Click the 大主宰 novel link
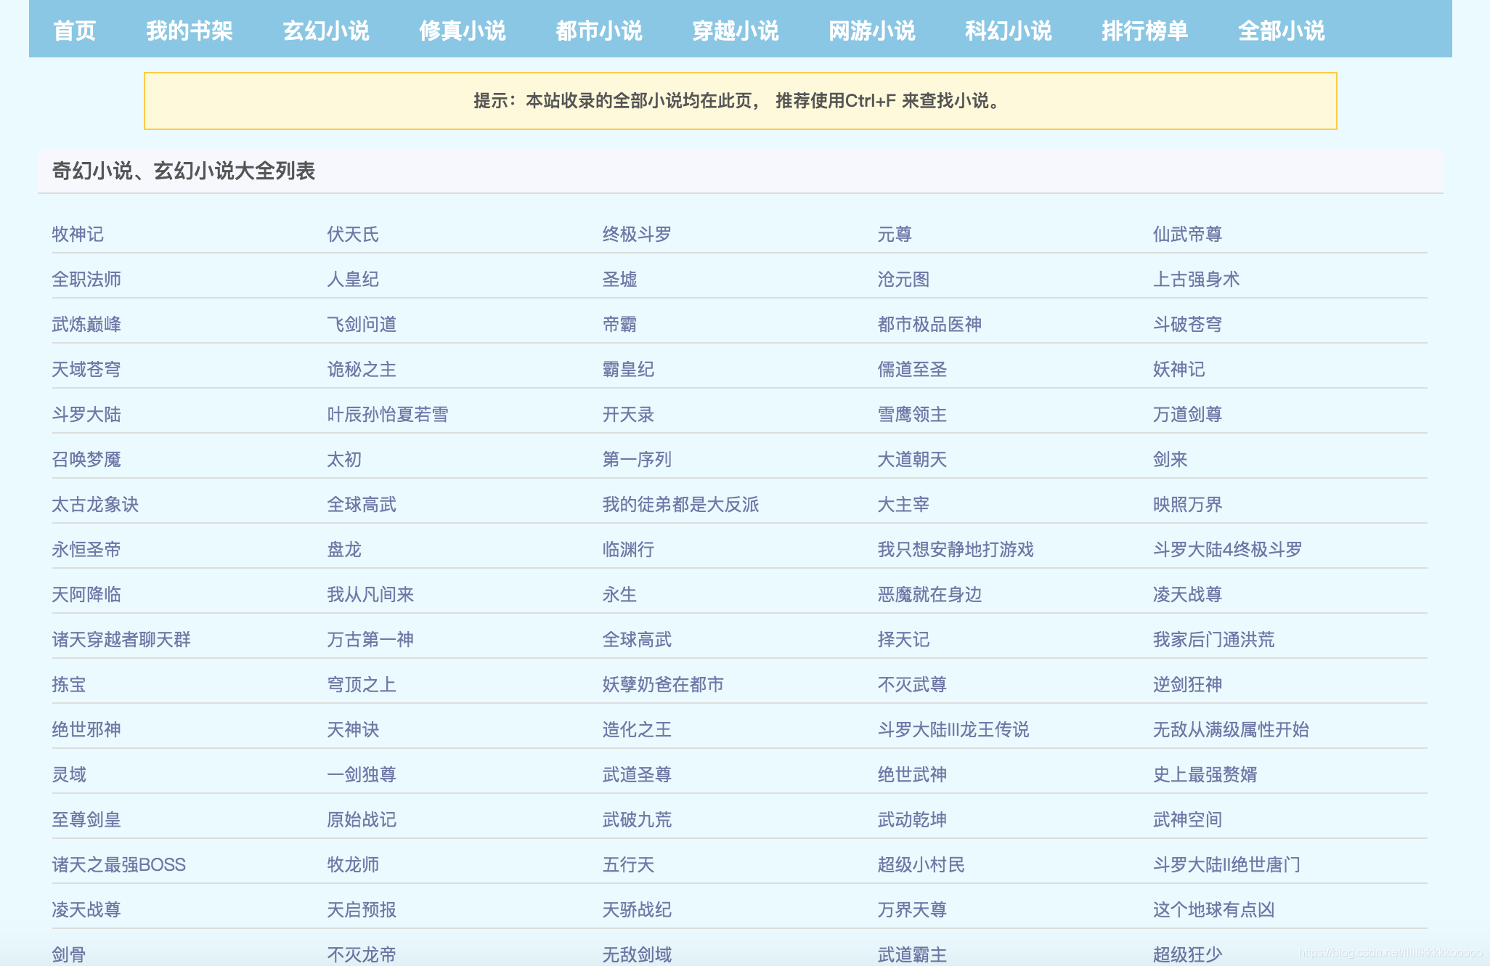This screenshot has height=966, width=1490. pyautogui.click(x=903, y=504)
